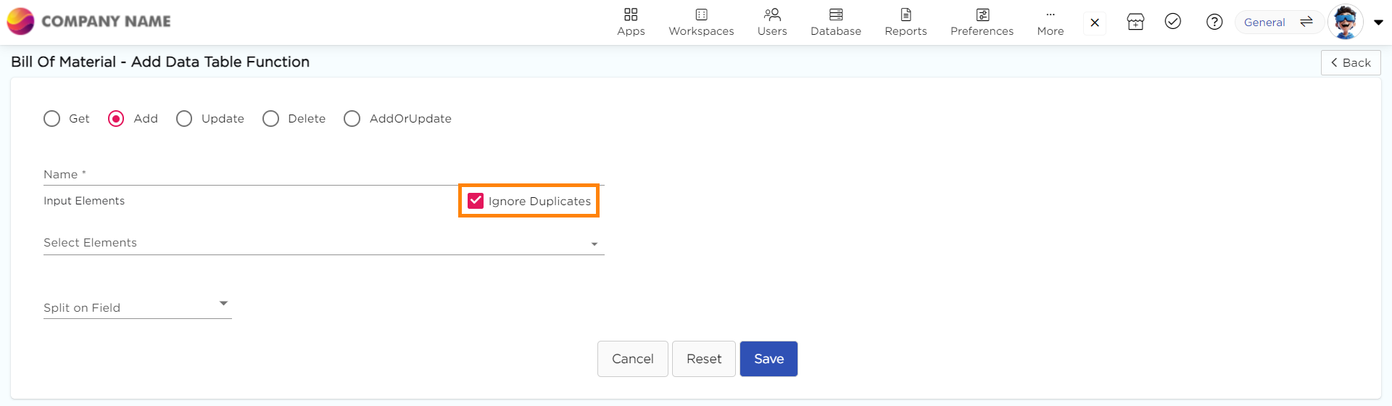Open the help question mark icon
This screenshot has width=1392, height=406.
[1214, 22]
